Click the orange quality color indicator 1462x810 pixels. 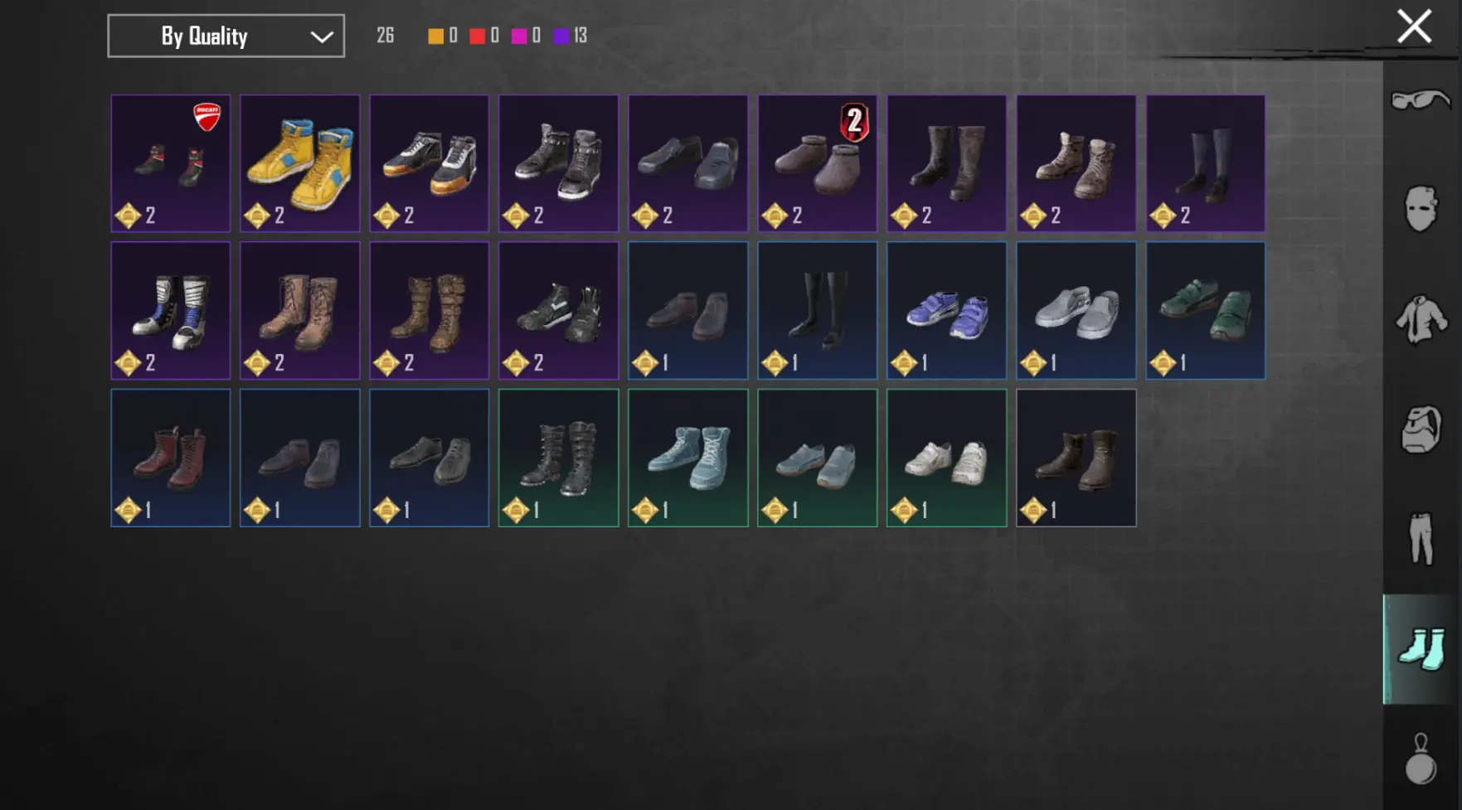435,36
